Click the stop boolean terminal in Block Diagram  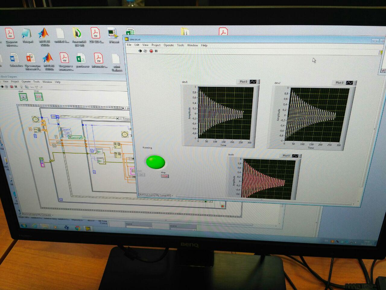point(39,97)
